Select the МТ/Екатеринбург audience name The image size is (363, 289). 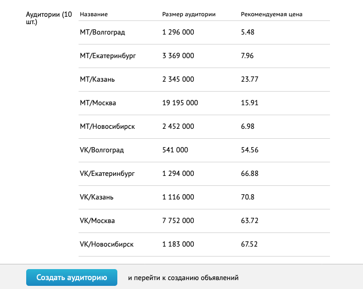(108, 56)
